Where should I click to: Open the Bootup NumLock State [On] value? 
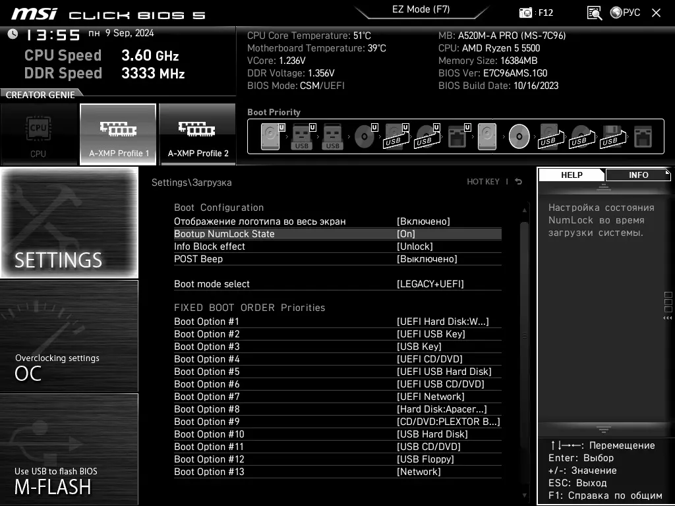[406, 234]
